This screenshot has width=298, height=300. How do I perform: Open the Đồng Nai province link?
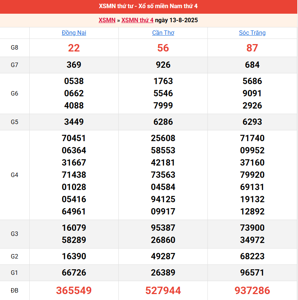74,33
